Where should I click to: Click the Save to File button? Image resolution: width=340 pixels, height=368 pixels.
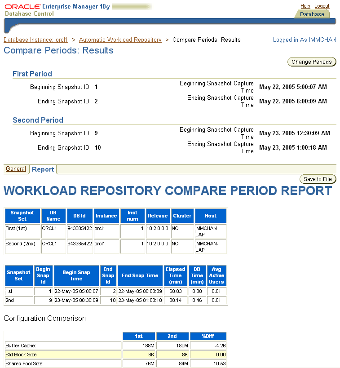318,179
